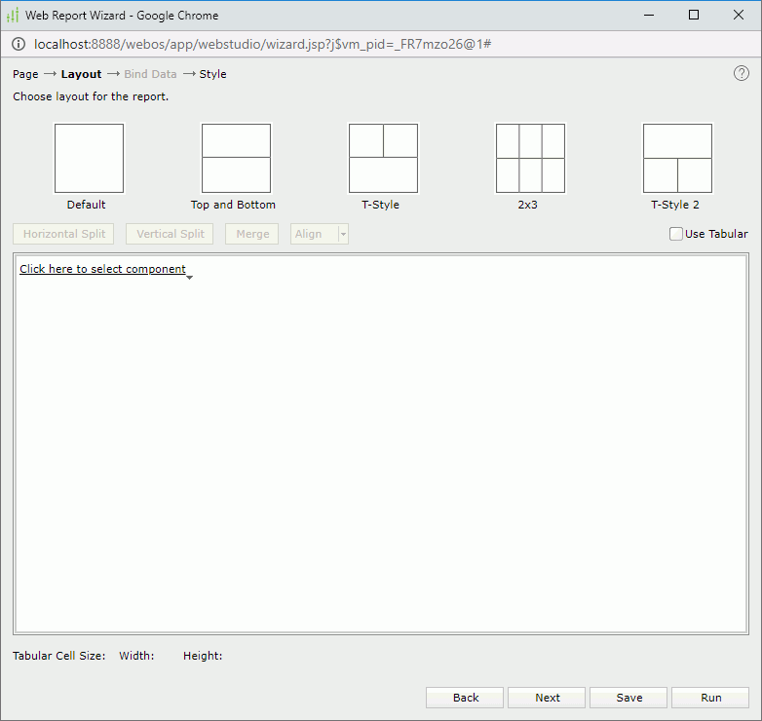Screen dimensions: 762x721
Task: Choose the T-Style 2 layout icon
Action: 677,158
